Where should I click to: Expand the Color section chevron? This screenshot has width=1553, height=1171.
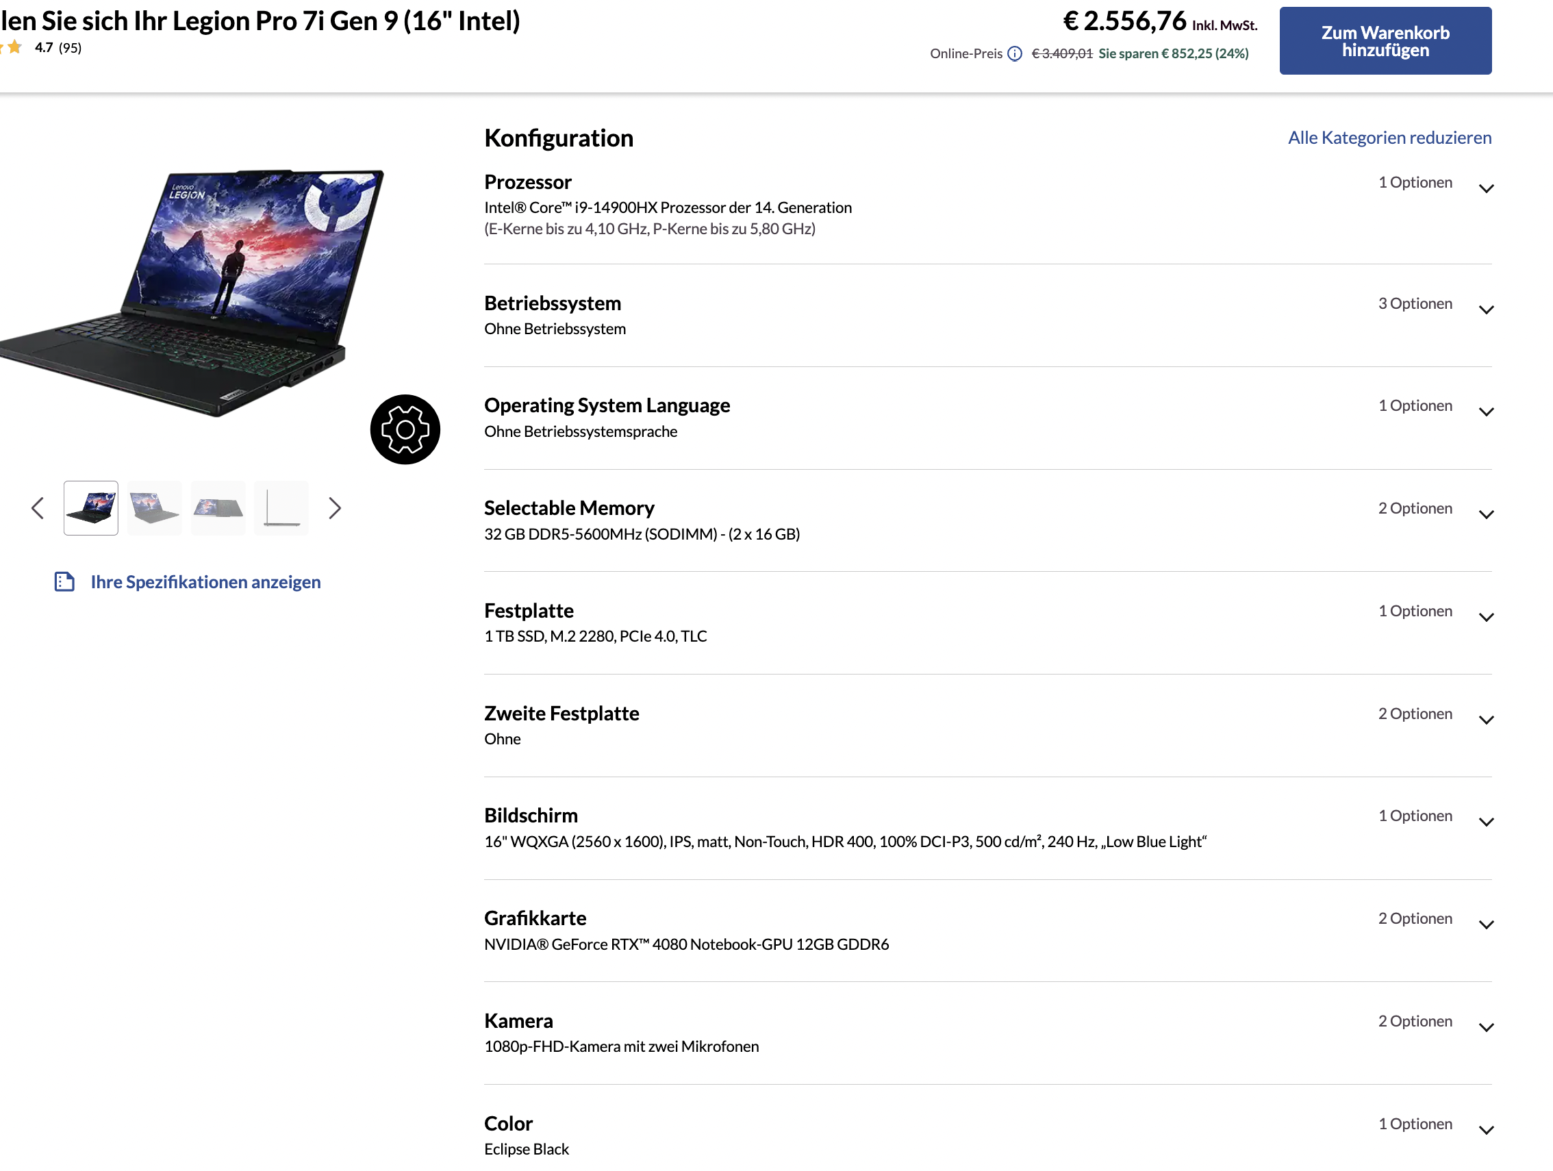[x=1486, y=1130]
